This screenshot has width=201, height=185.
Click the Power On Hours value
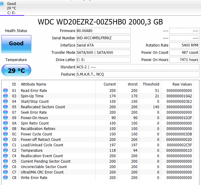184,60
